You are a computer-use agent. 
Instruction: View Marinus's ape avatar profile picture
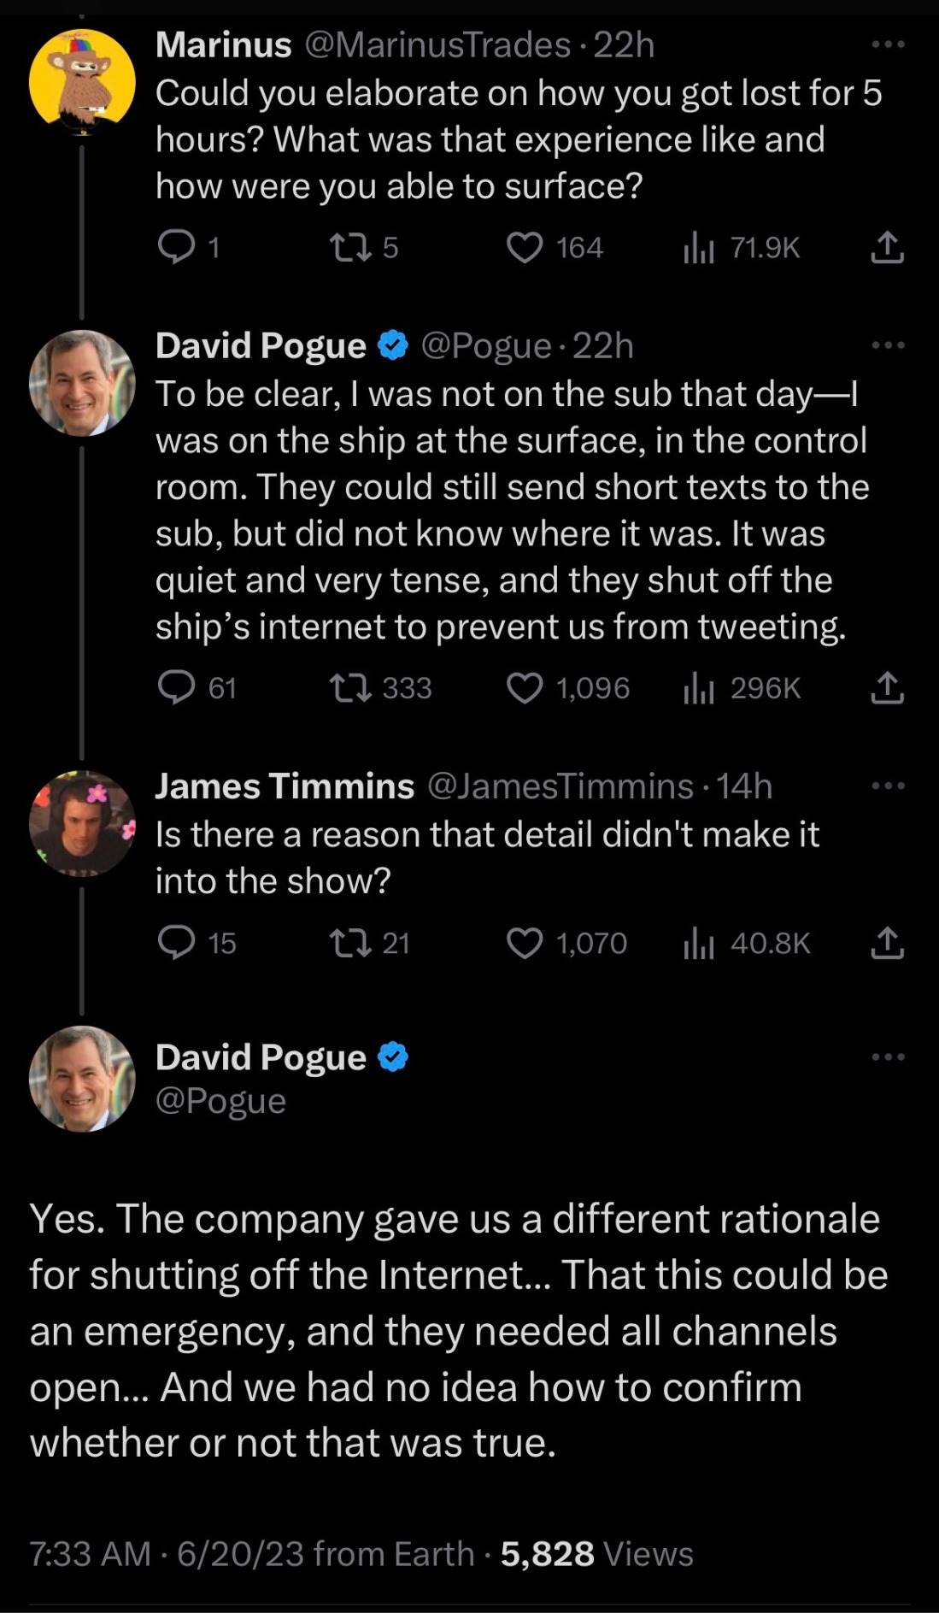point(82,82)
